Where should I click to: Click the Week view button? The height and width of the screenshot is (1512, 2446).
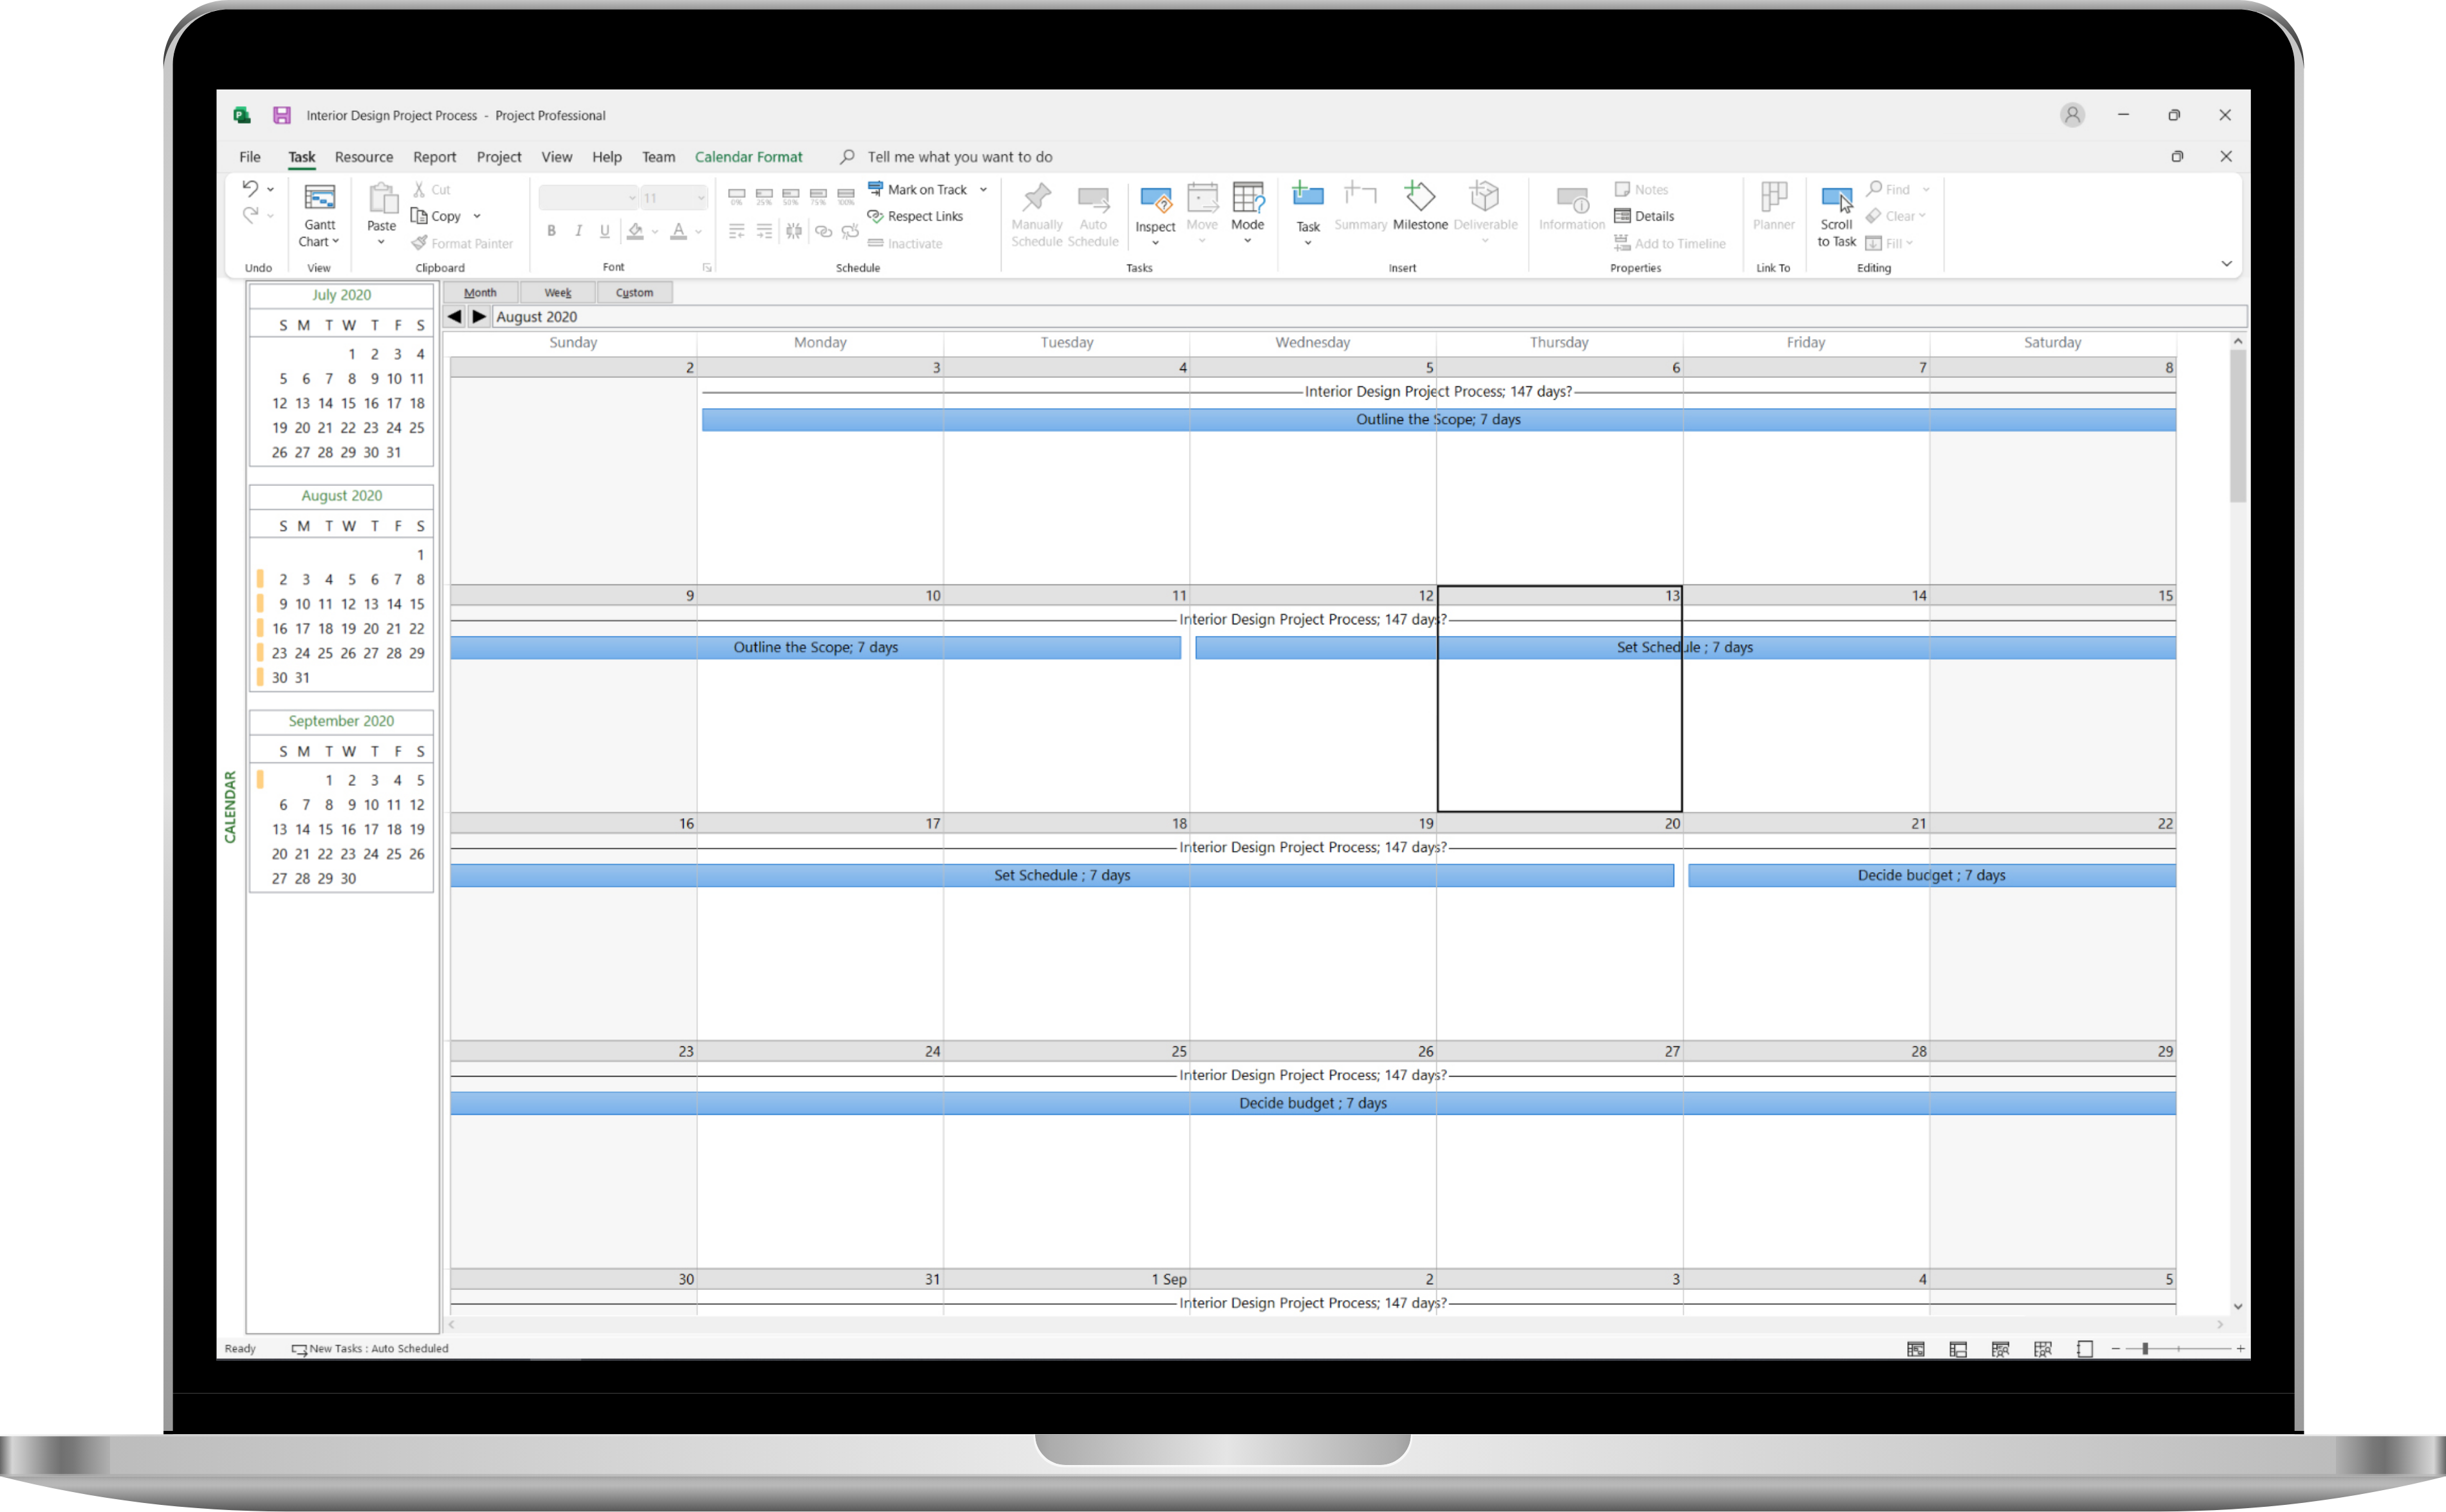558,292
